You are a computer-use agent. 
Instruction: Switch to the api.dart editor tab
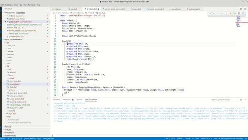(x=74, y=9)
